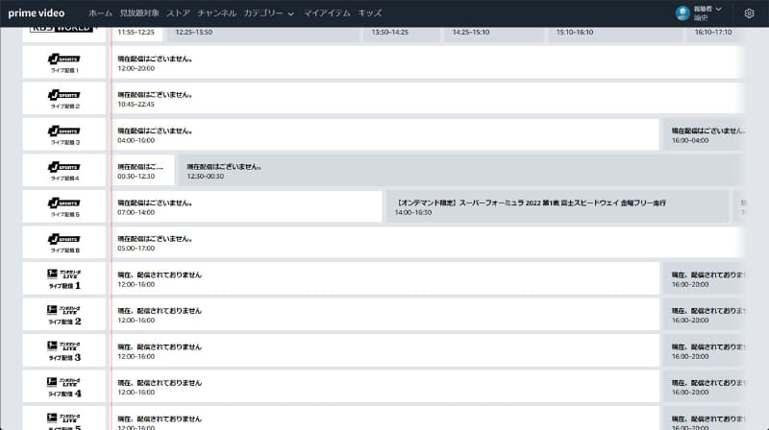Open the スーパーフォーミュラ 2022 14:00-16:30 program
This screenshot has height=430, width=769.
558,206
